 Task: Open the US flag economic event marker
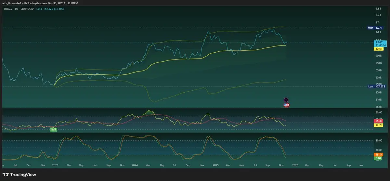[286, 105]
